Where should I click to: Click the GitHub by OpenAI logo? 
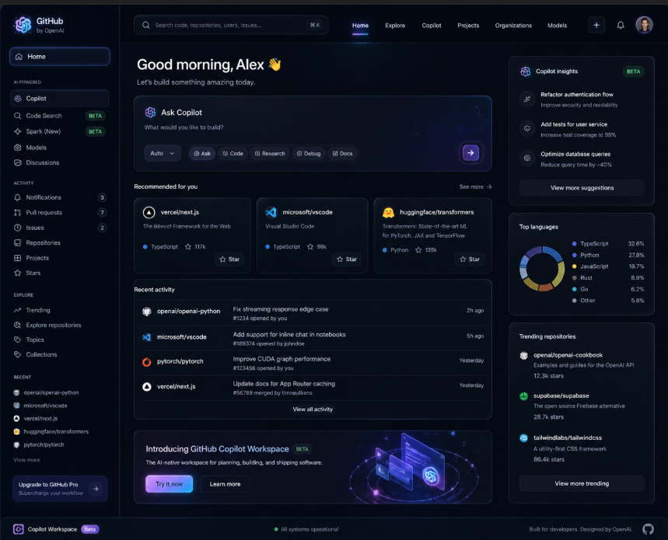(x=39, y=25)
